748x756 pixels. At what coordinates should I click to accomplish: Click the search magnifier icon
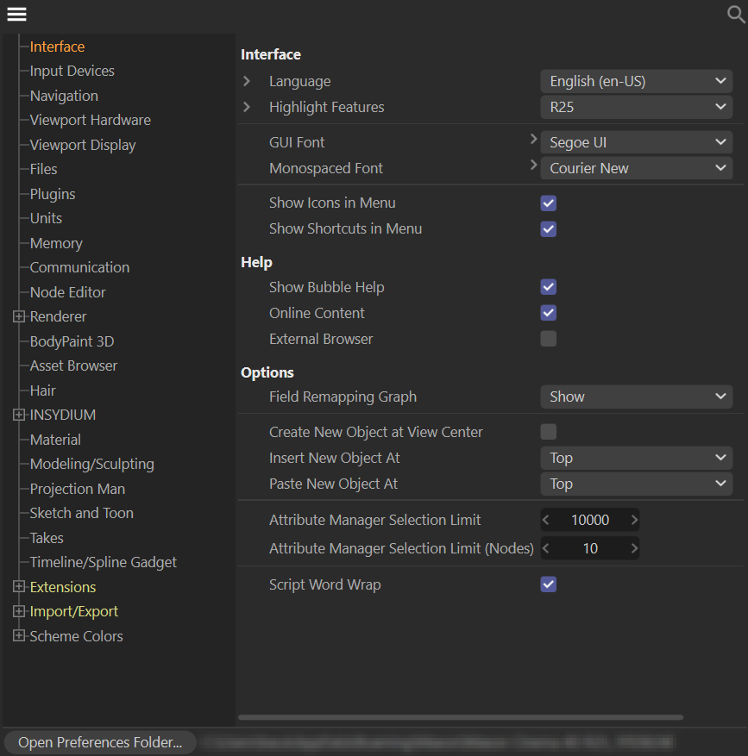pos(736,15)
